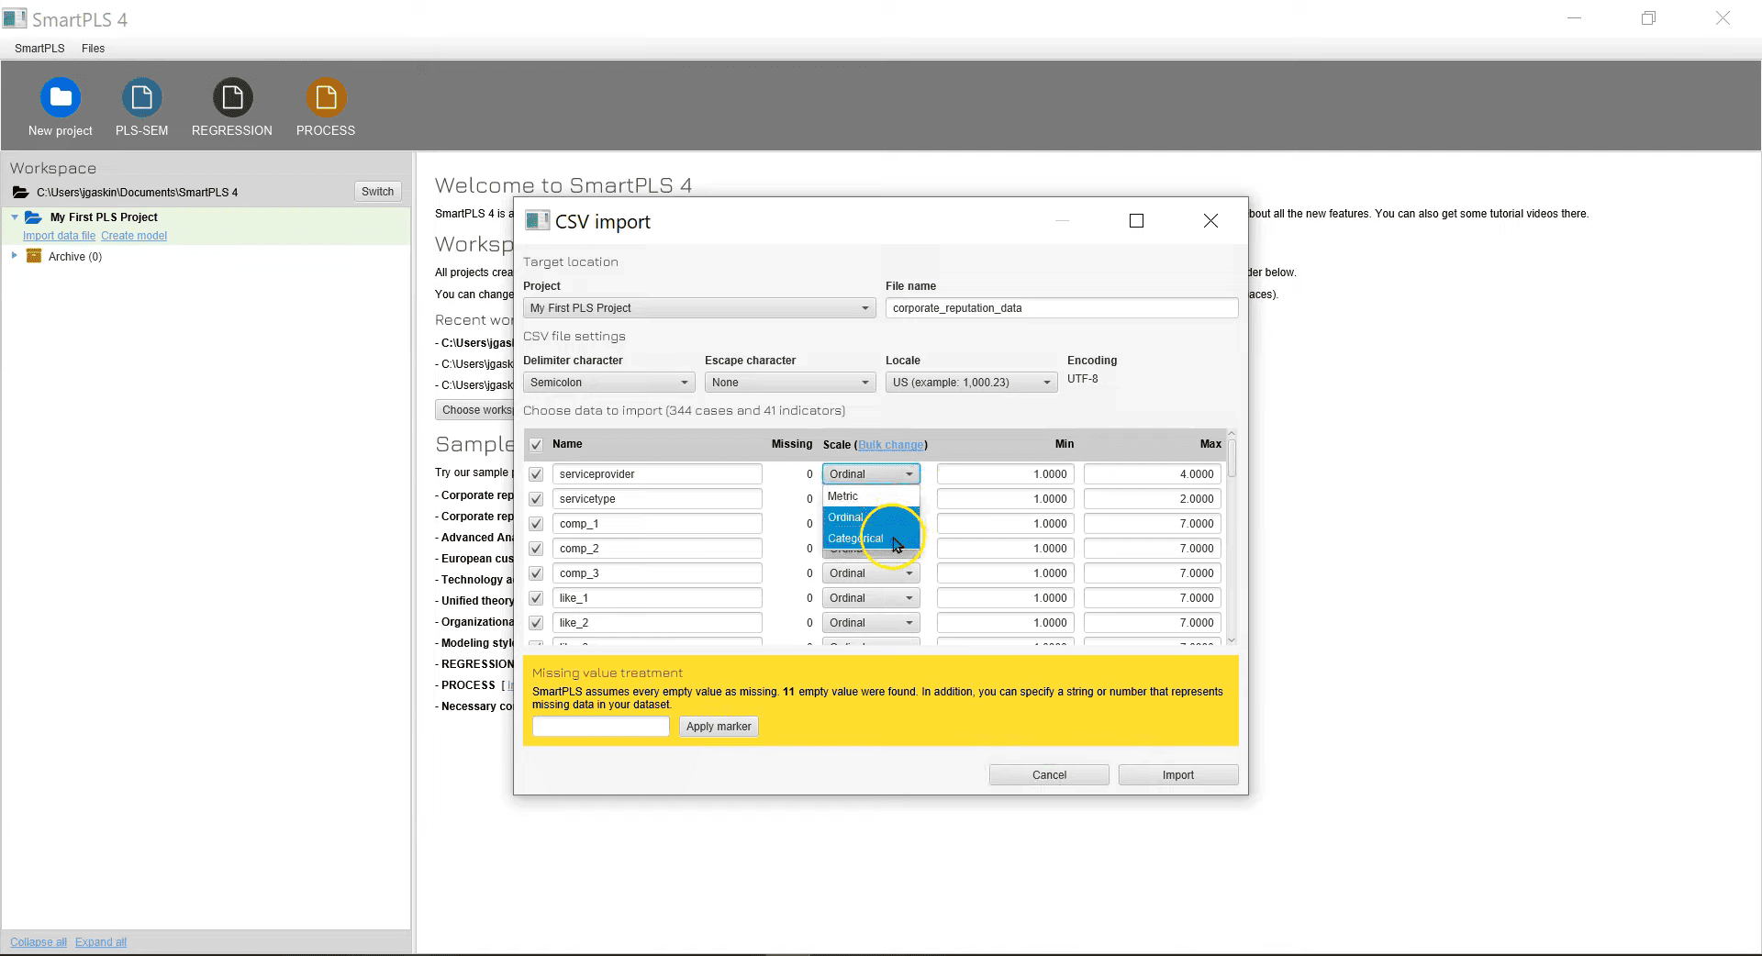Toggle the comp_1 row checkbox
1762x956 pixels.
(x=536, y=524)
